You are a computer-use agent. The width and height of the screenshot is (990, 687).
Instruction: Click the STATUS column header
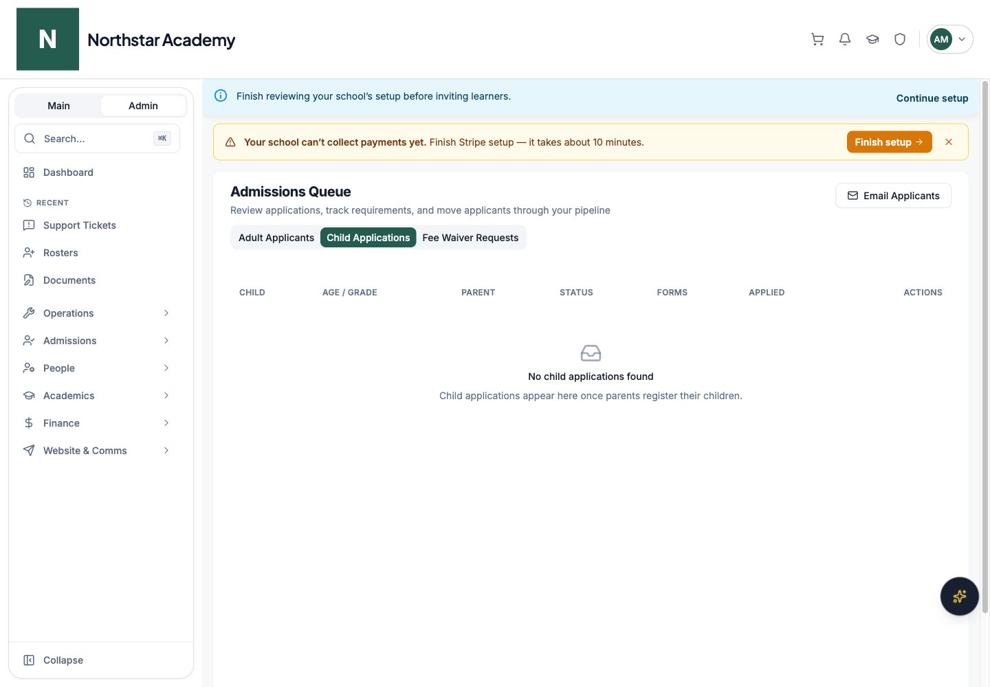(576, 293)
